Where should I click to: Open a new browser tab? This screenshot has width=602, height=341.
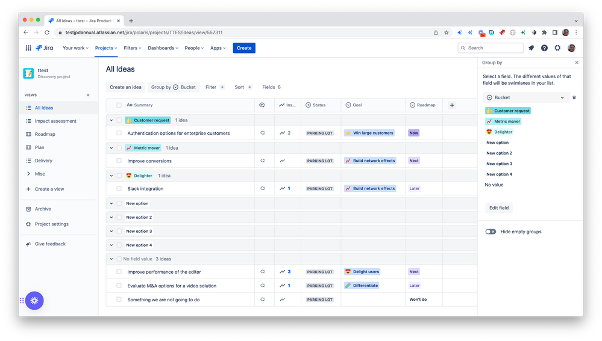tap(131, 20)
